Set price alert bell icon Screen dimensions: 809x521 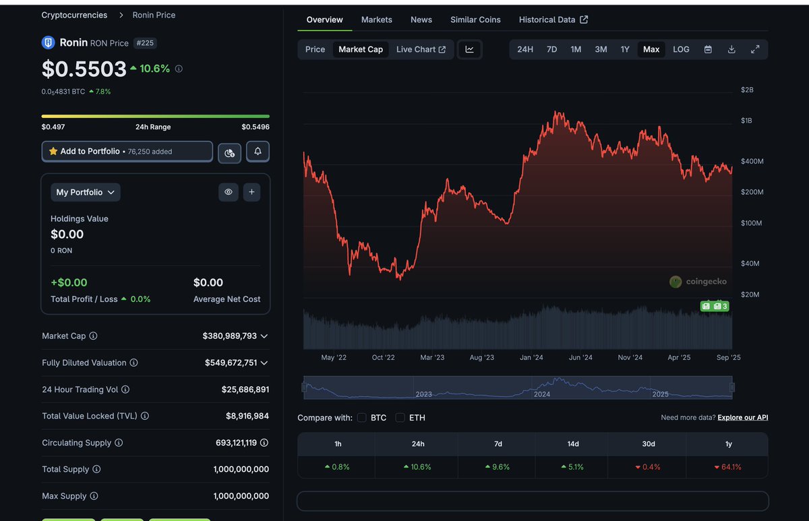258,152
